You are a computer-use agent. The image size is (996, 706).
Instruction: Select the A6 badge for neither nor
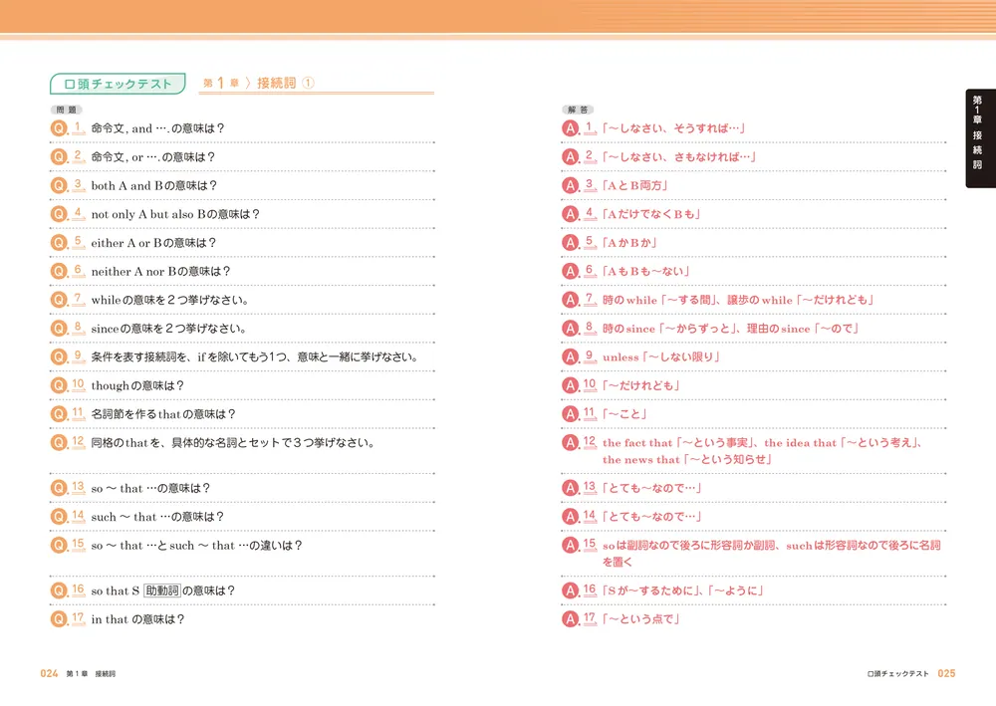(570, 270)
